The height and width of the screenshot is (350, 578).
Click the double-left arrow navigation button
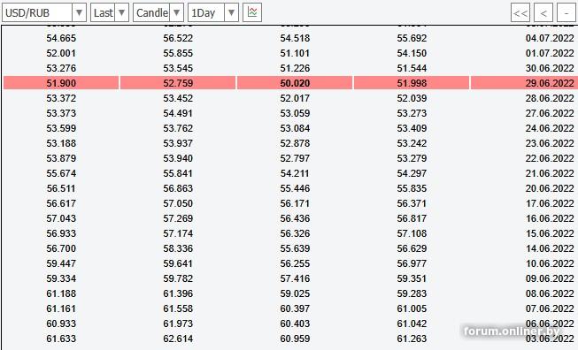[x=520, y=13]
